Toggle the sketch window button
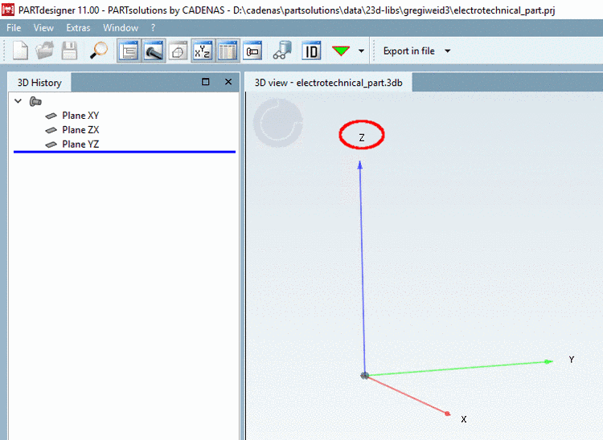Image resolution: width=603 pixels, height=440 pixels. 178,51
